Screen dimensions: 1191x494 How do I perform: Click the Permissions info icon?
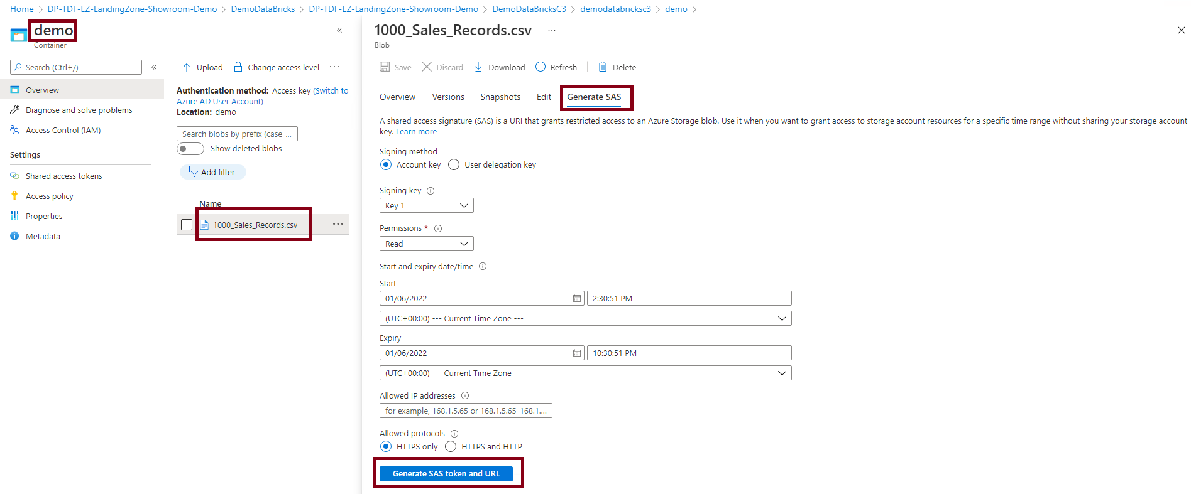click(x=438, y=228)
